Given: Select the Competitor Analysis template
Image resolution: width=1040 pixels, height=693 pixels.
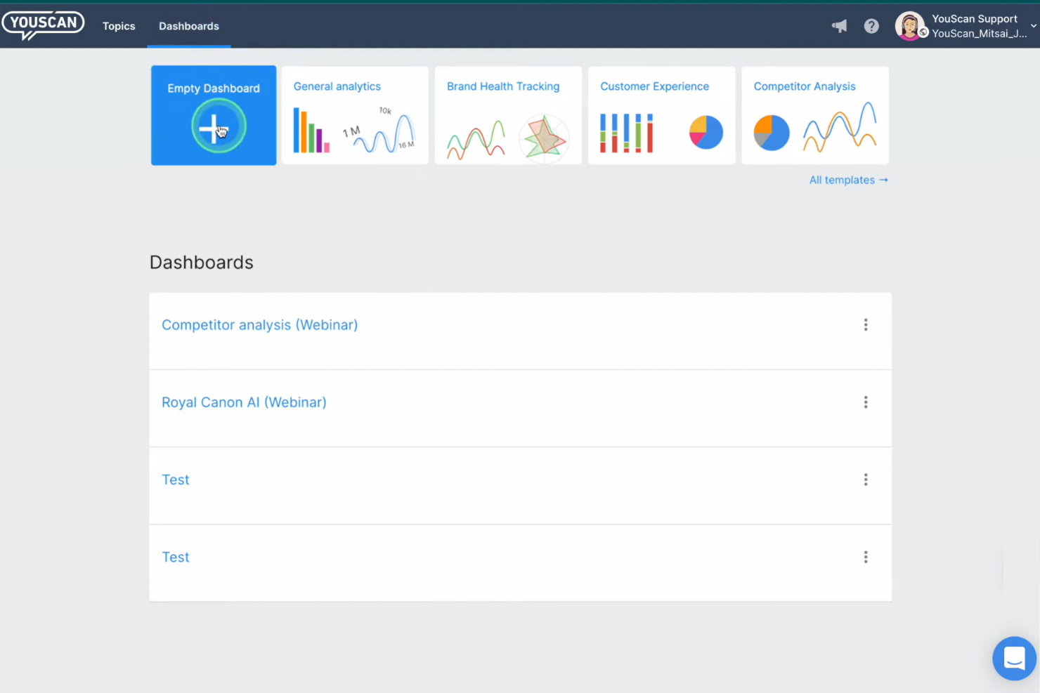Looking at the screenshot, I should coord(814,115).
